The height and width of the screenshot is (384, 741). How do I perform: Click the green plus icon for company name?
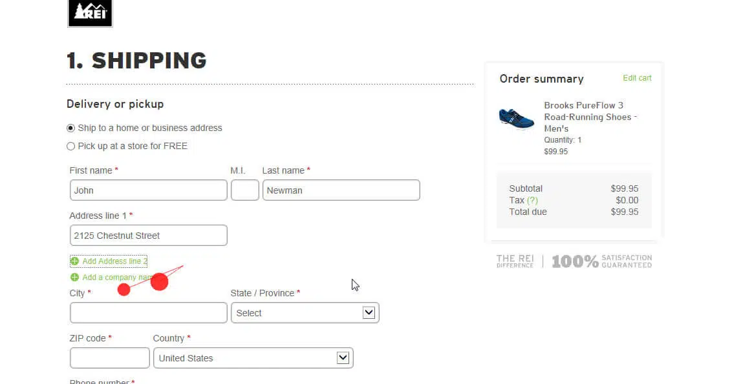[x=74, y=278]
